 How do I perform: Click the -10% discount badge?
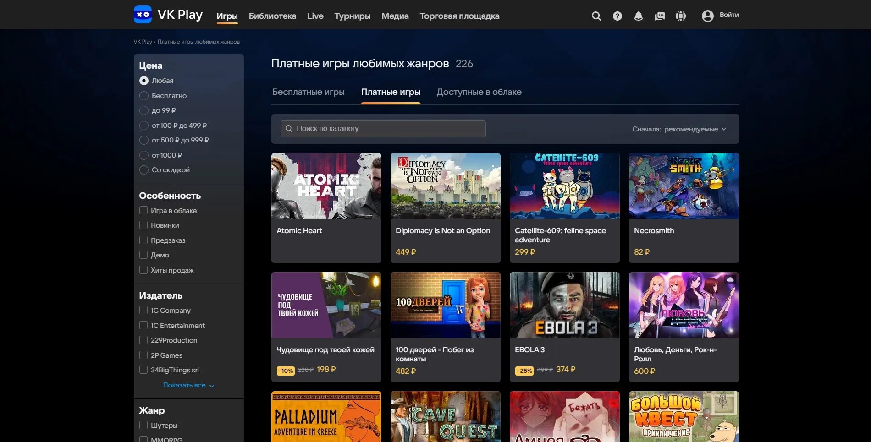click(x=286, y=371)
